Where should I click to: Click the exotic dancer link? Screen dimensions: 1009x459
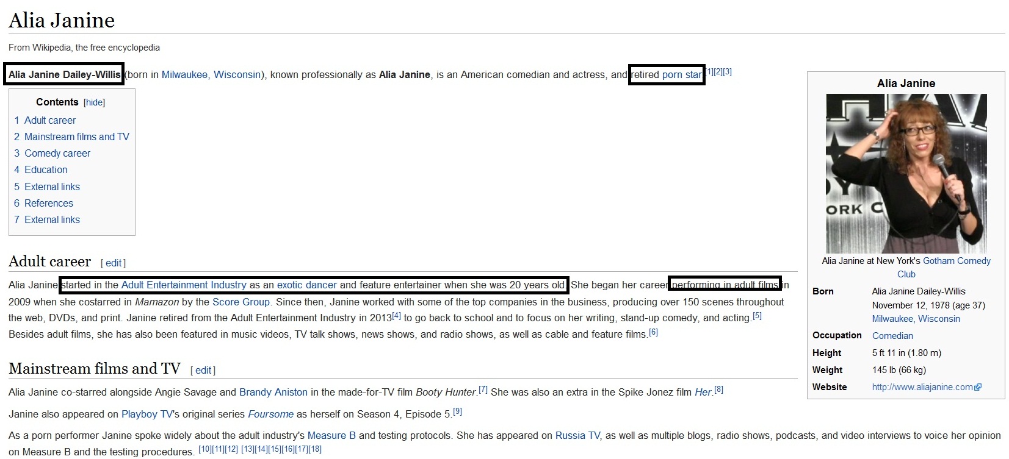coord(306,285)
